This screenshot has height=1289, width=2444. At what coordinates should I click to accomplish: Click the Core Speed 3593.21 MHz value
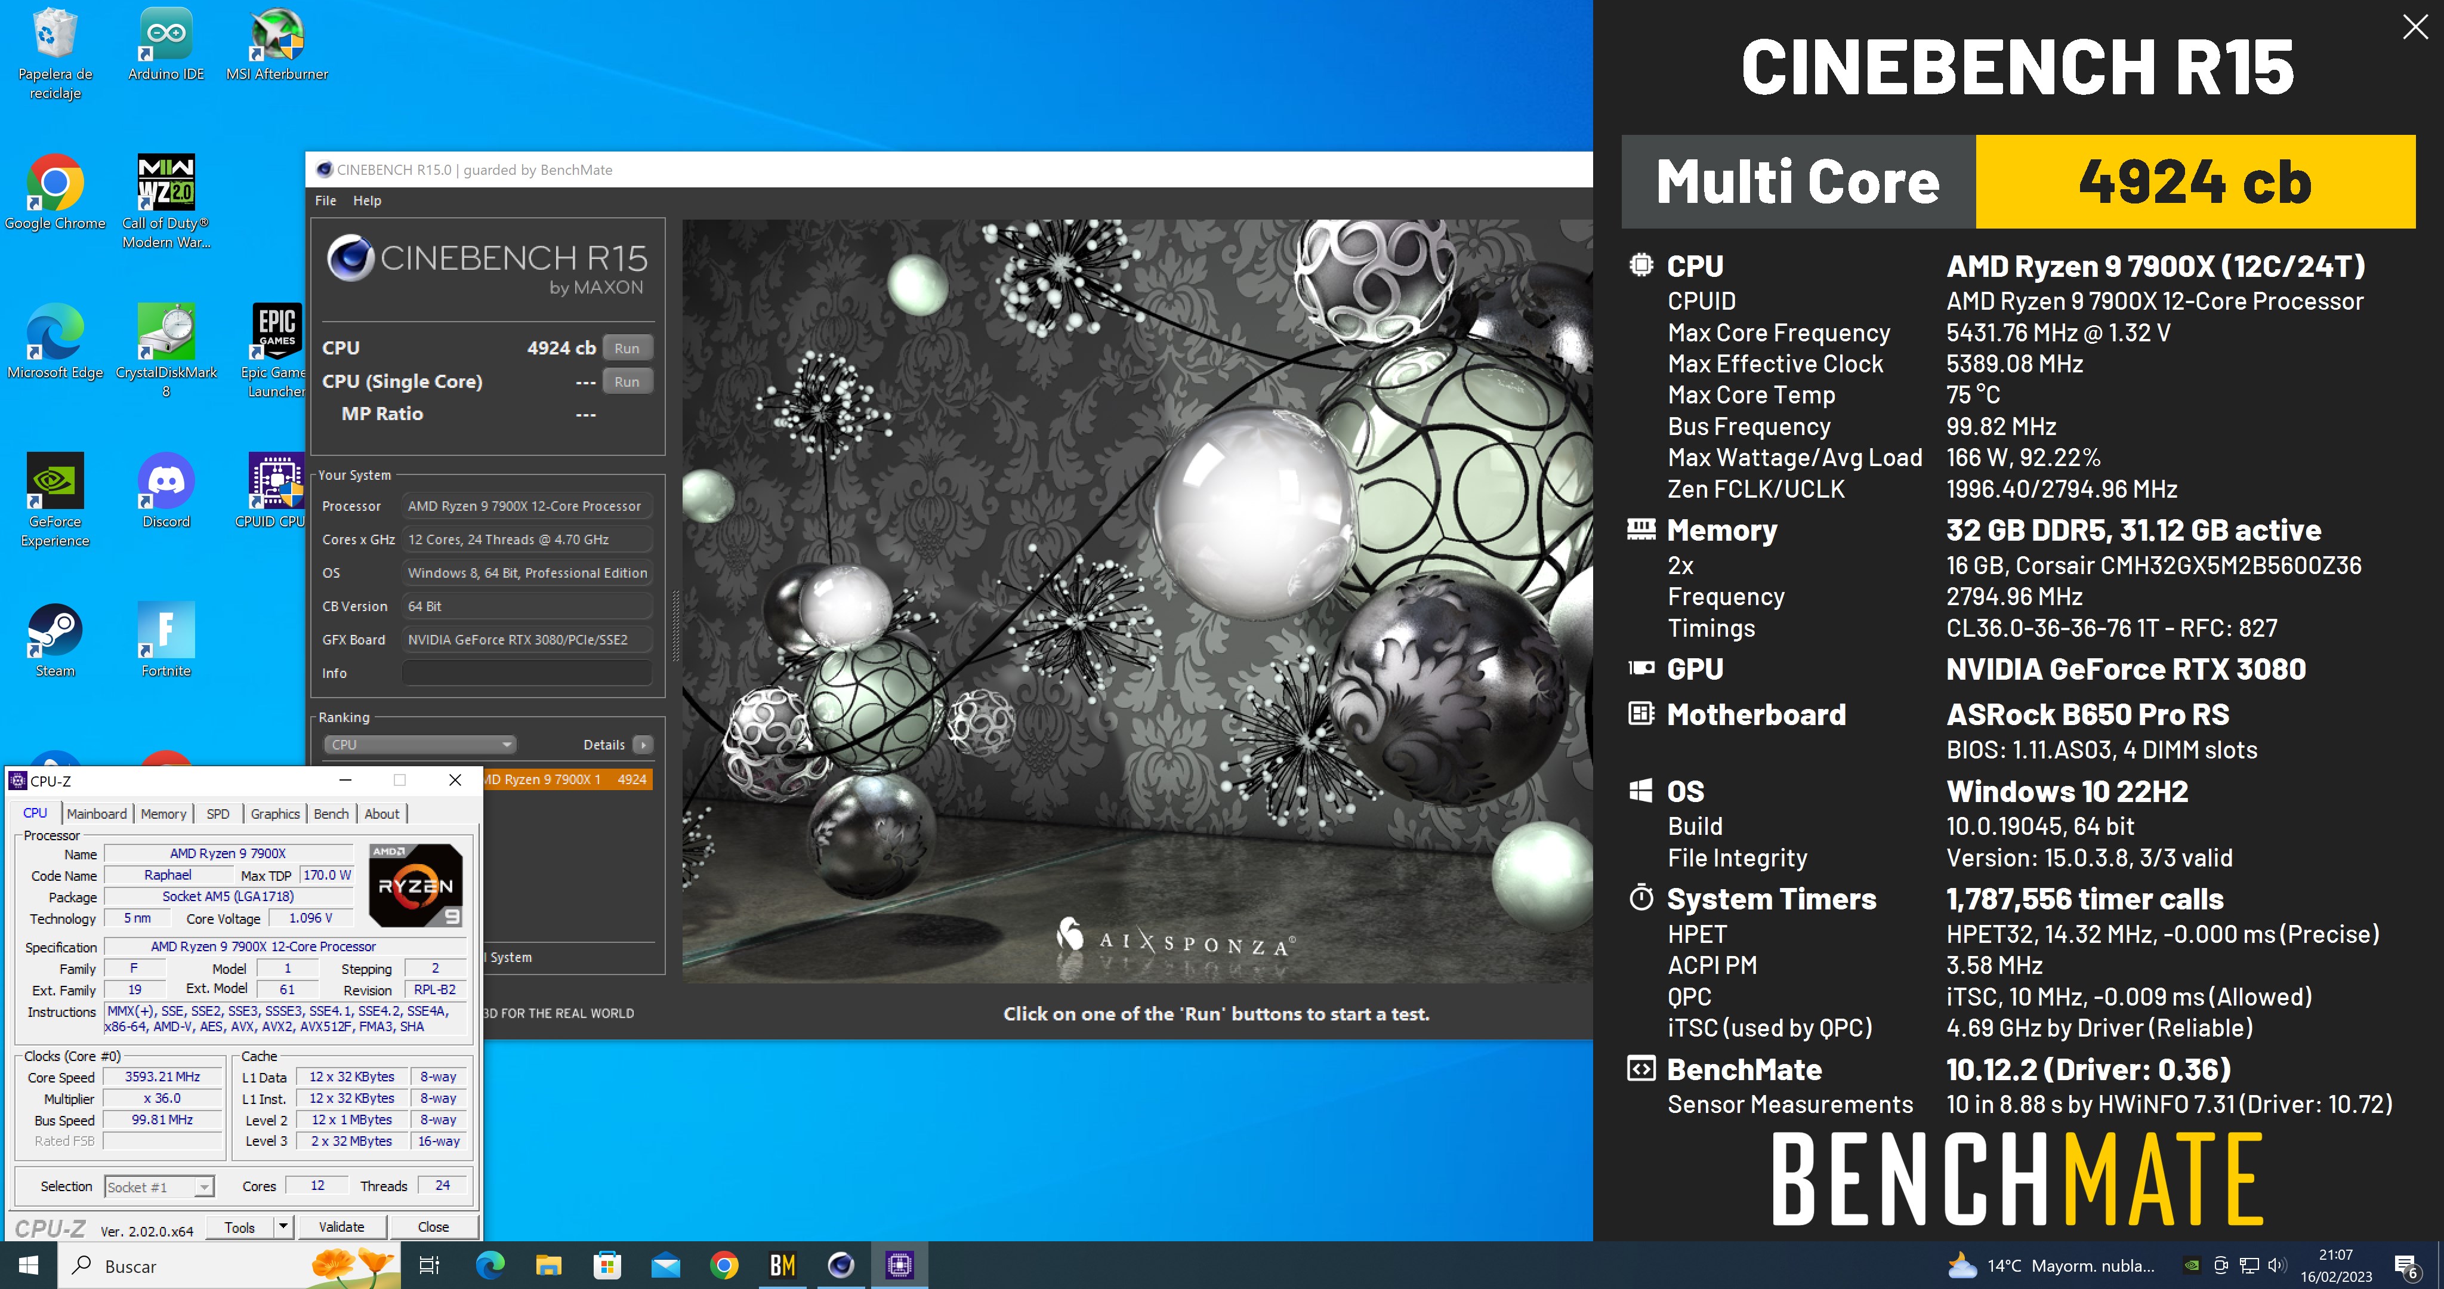coord(162,1077)
